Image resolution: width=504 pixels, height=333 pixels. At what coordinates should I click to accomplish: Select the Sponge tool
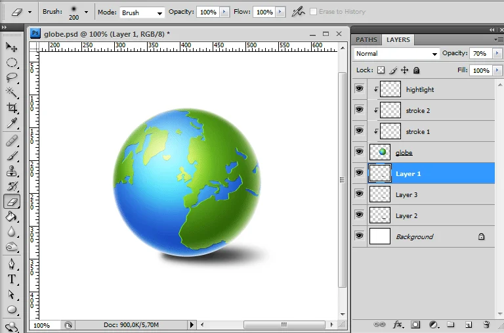12,247
